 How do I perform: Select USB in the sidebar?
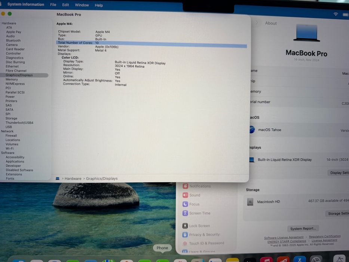9,127
